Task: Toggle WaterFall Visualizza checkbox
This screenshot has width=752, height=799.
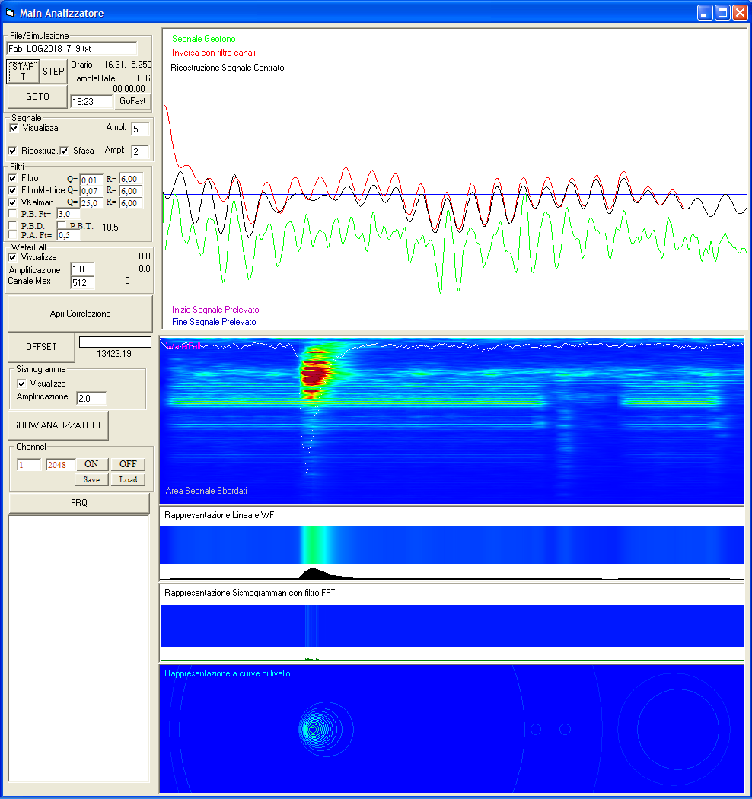Action: [13, 258]
